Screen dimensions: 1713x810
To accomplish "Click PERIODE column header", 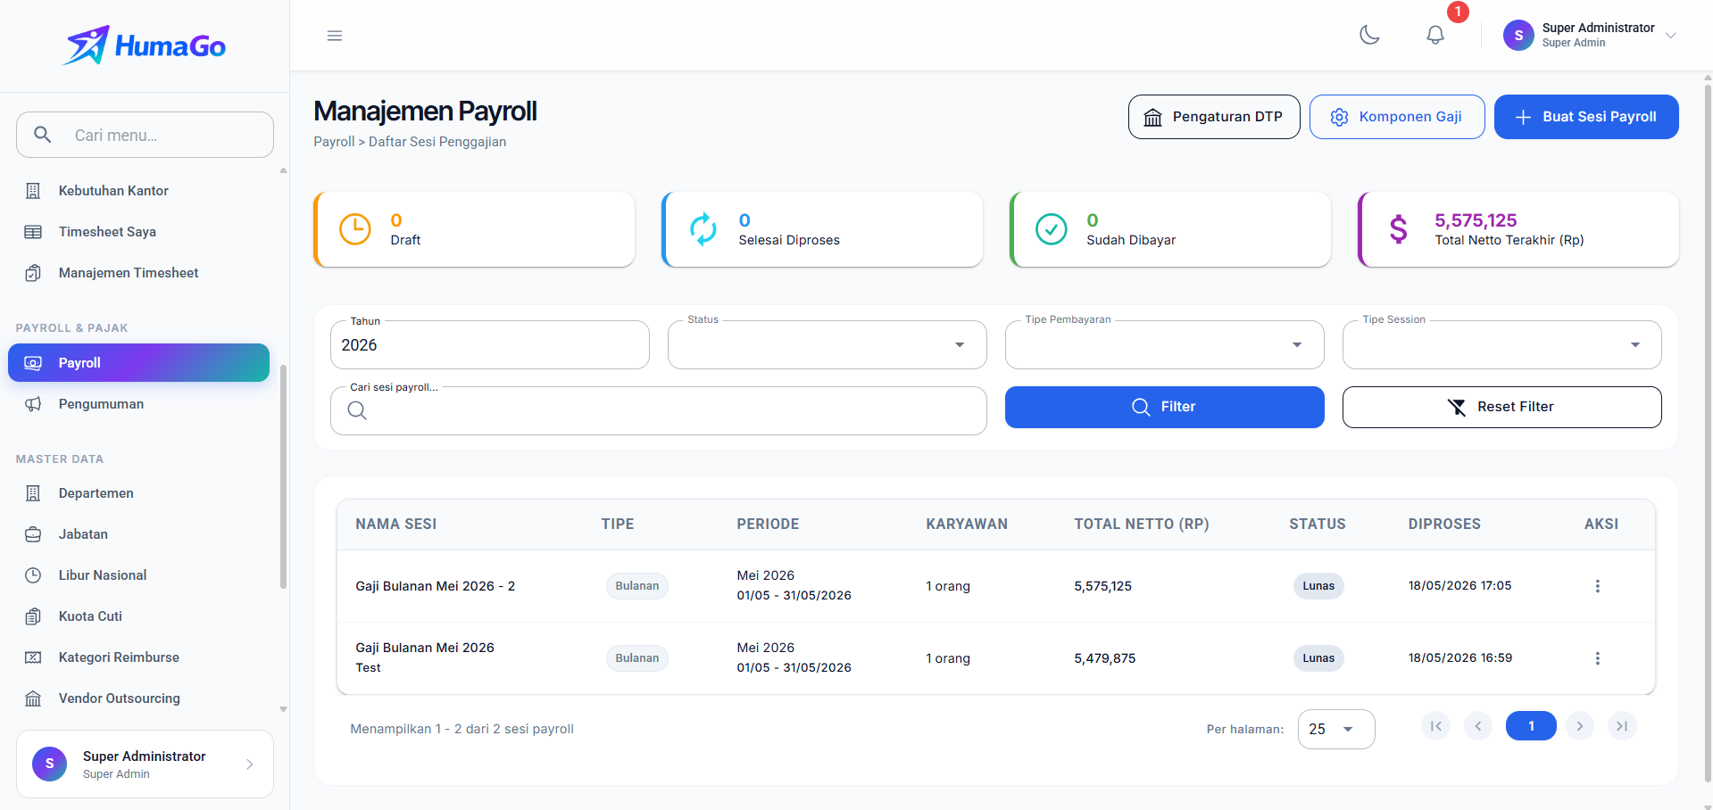I will (x=768, y=525).
